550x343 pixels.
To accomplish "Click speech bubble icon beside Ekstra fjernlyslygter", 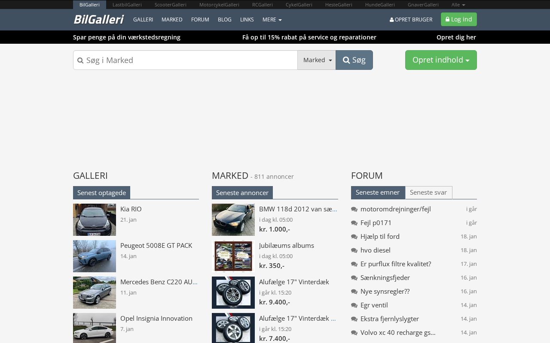I will [x=354, y=319].
